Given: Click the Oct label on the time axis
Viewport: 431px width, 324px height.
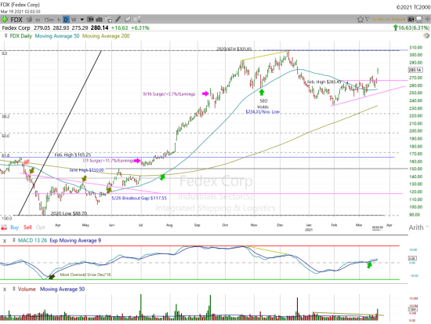Looking at the screenshot, I should (x=225, y=225).
